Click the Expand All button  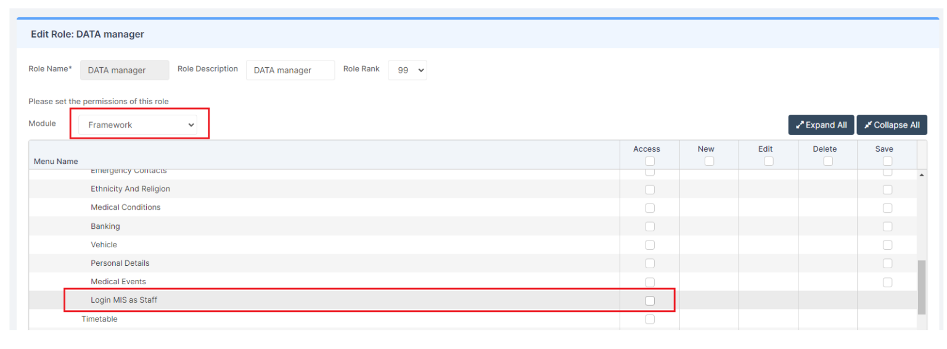click(x=821, y=125)
